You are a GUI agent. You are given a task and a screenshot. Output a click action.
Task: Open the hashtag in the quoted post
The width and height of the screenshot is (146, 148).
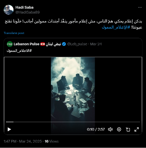click(x=19, y=51)
